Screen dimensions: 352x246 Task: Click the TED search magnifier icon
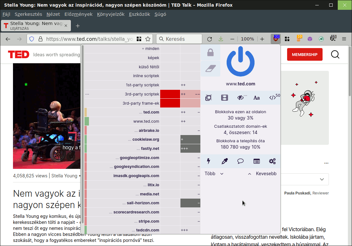click(335, 54)
